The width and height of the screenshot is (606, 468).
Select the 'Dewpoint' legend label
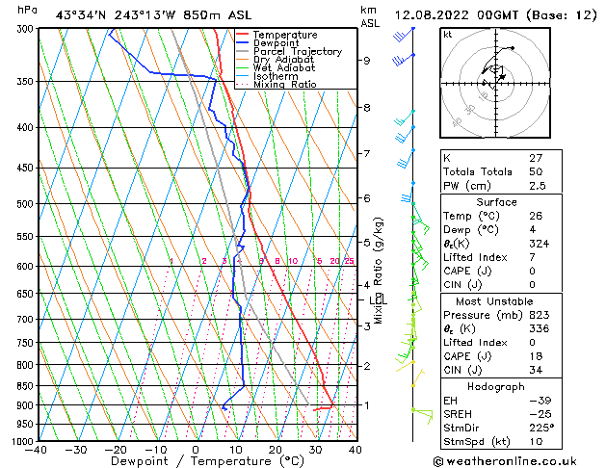click(276, 43)
